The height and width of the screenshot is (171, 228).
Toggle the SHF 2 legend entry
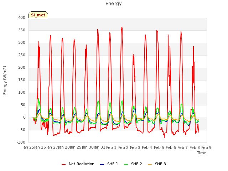coord(133,164)
